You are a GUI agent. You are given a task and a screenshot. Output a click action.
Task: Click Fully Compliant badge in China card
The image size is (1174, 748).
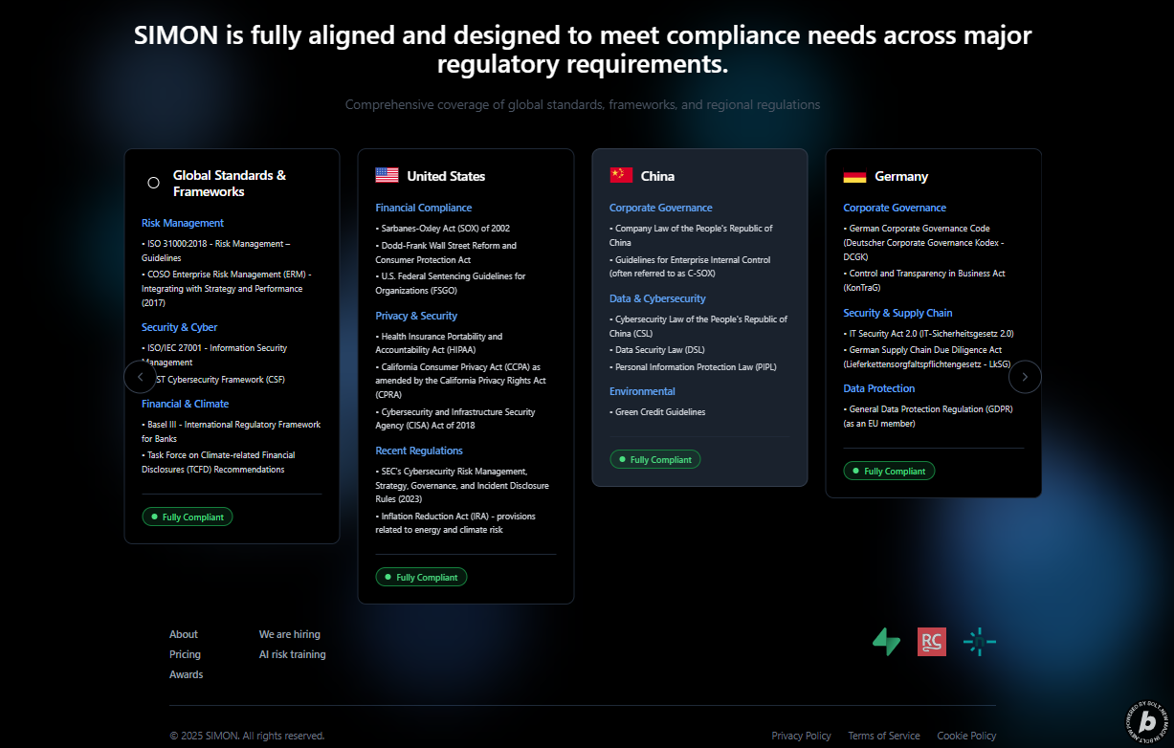tap(655, 459)
